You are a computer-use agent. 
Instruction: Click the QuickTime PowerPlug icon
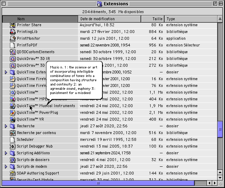pyautogui.click(x=13, y=113)
